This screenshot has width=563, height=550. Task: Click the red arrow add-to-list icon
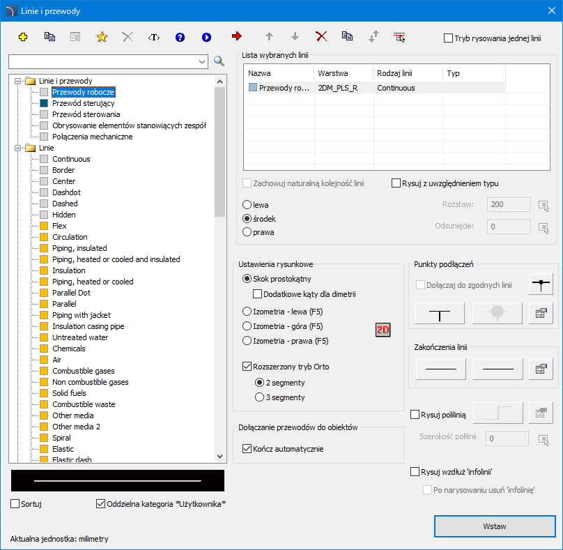(237, 36)
